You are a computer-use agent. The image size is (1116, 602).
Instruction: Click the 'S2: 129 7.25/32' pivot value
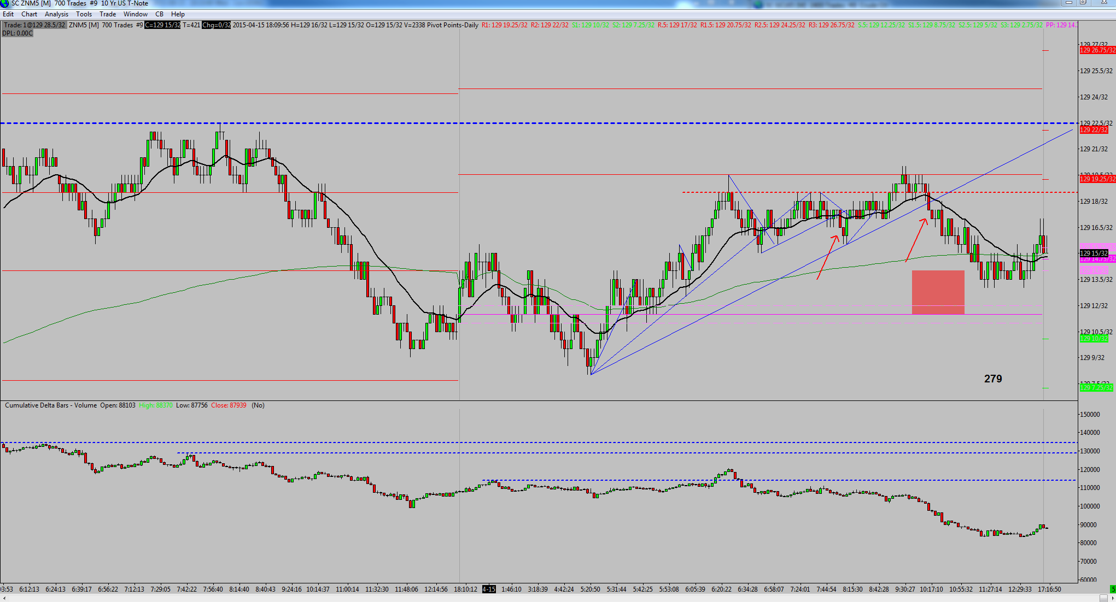[x=633, y=25]
